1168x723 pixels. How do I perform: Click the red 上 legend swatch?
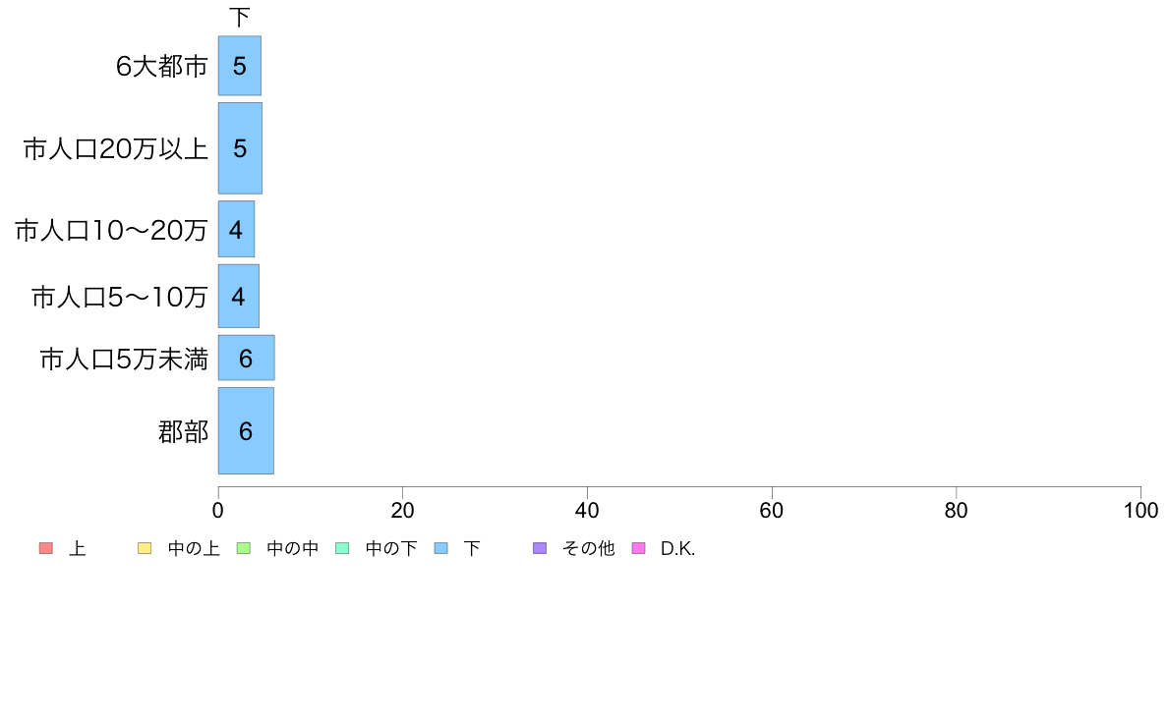45,548
